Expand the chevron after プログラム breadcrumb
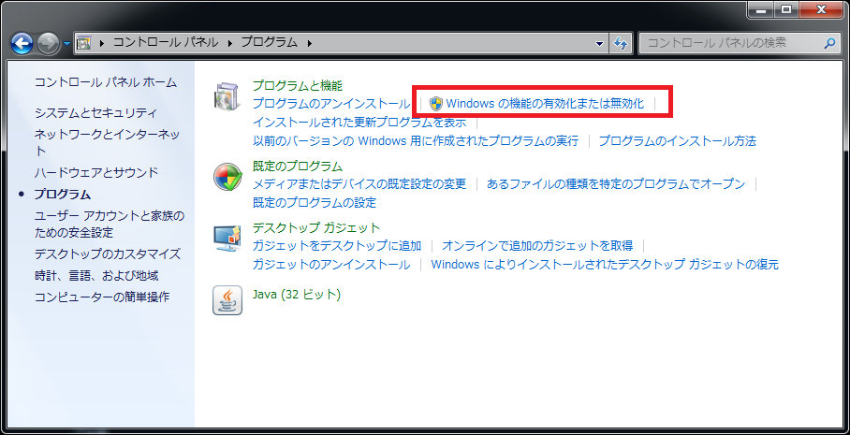 [310, 43]
